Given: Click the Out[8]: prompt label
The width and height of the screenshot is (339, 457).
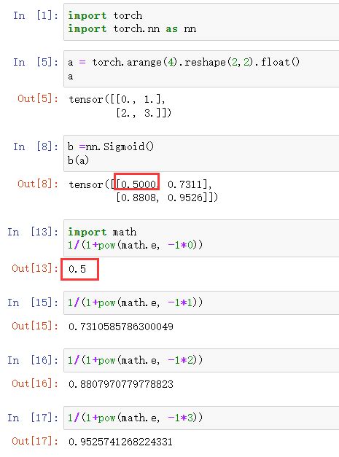Looking at the screenshot, I should [x=38, y=184].
